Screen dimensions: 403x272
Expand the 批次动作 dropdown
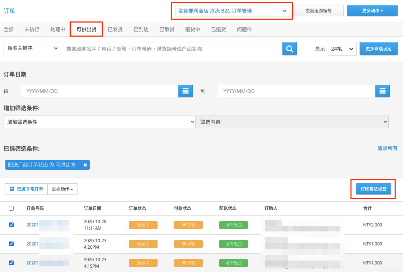click(62, 189)
